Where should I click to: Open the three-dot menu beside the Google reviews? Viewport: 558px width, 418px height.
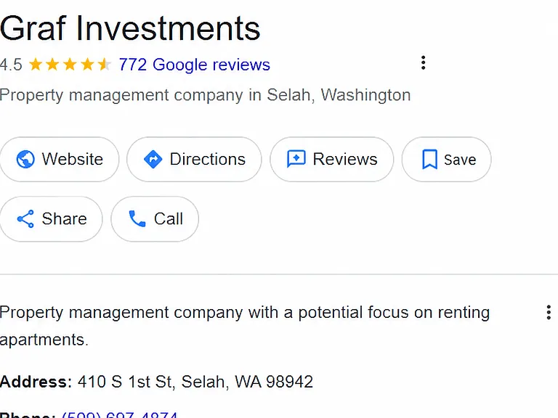[x=423, y=63]
